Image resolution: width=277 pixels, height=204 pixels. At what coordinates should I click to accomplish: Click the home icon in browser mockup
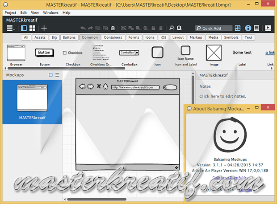click(105, 86)
